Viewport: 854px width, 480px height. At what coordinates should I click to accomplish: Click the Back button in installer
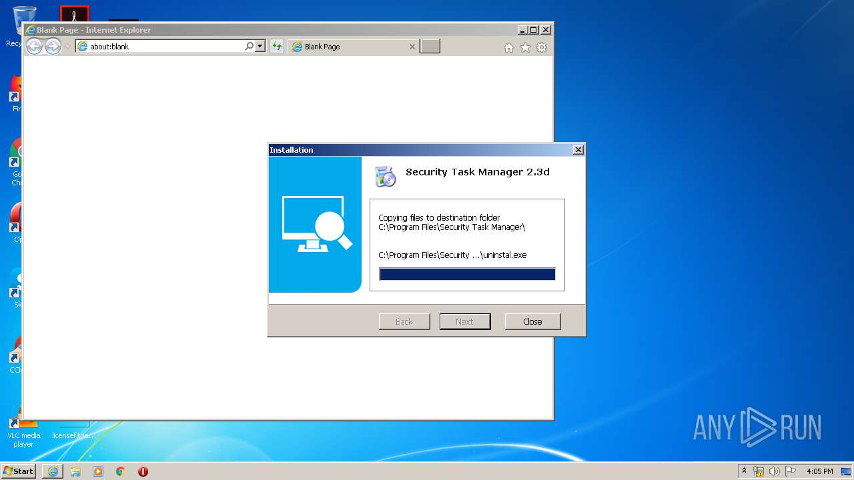click(x=404, y=321)
